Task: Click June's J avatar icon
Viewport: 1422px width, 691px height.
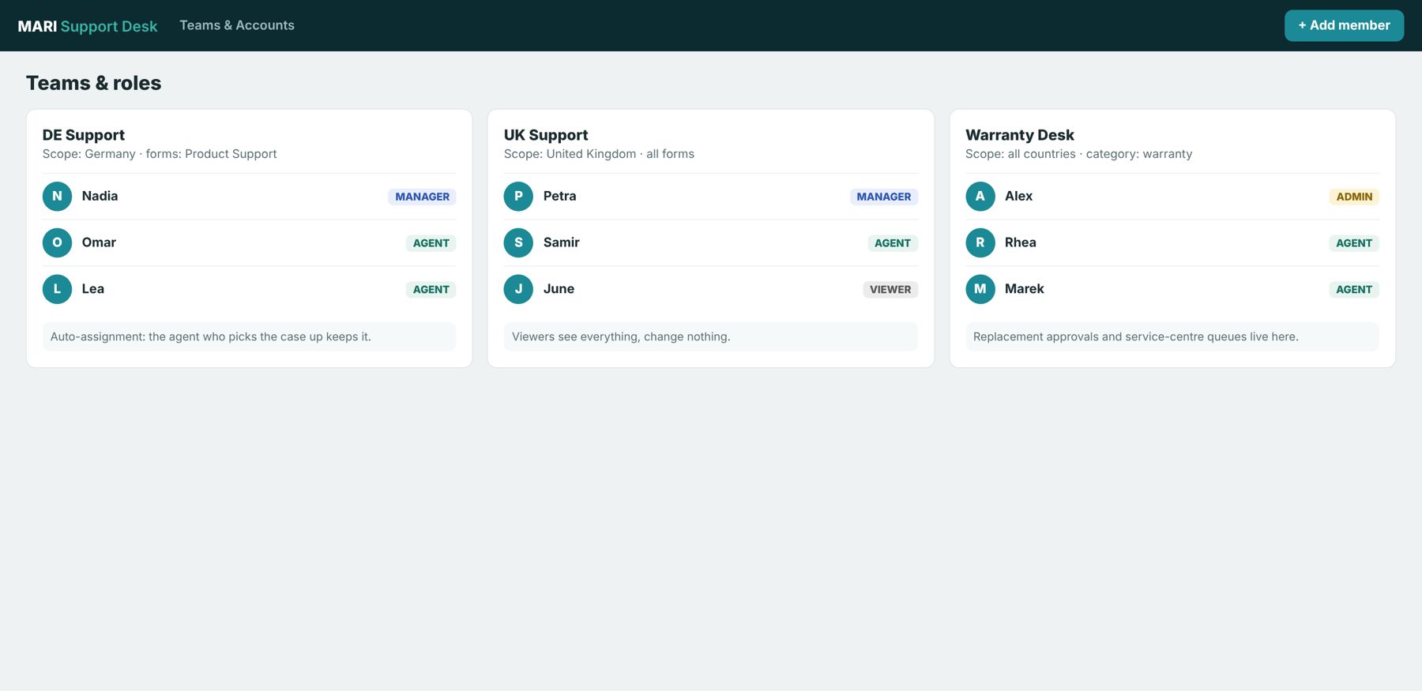Action: click(518, 289)
